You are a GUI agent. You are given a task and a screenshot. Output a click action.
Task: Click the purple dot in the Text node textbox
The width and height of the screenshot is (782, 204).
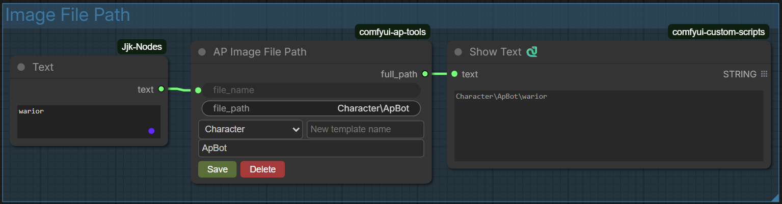coord(151,131)
